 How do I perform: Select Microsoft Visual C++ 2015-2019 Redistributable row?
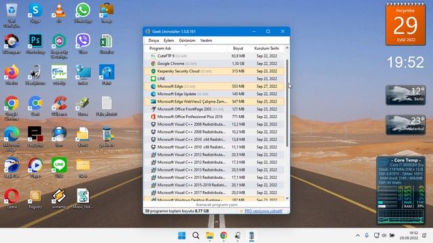coord(214,185)
